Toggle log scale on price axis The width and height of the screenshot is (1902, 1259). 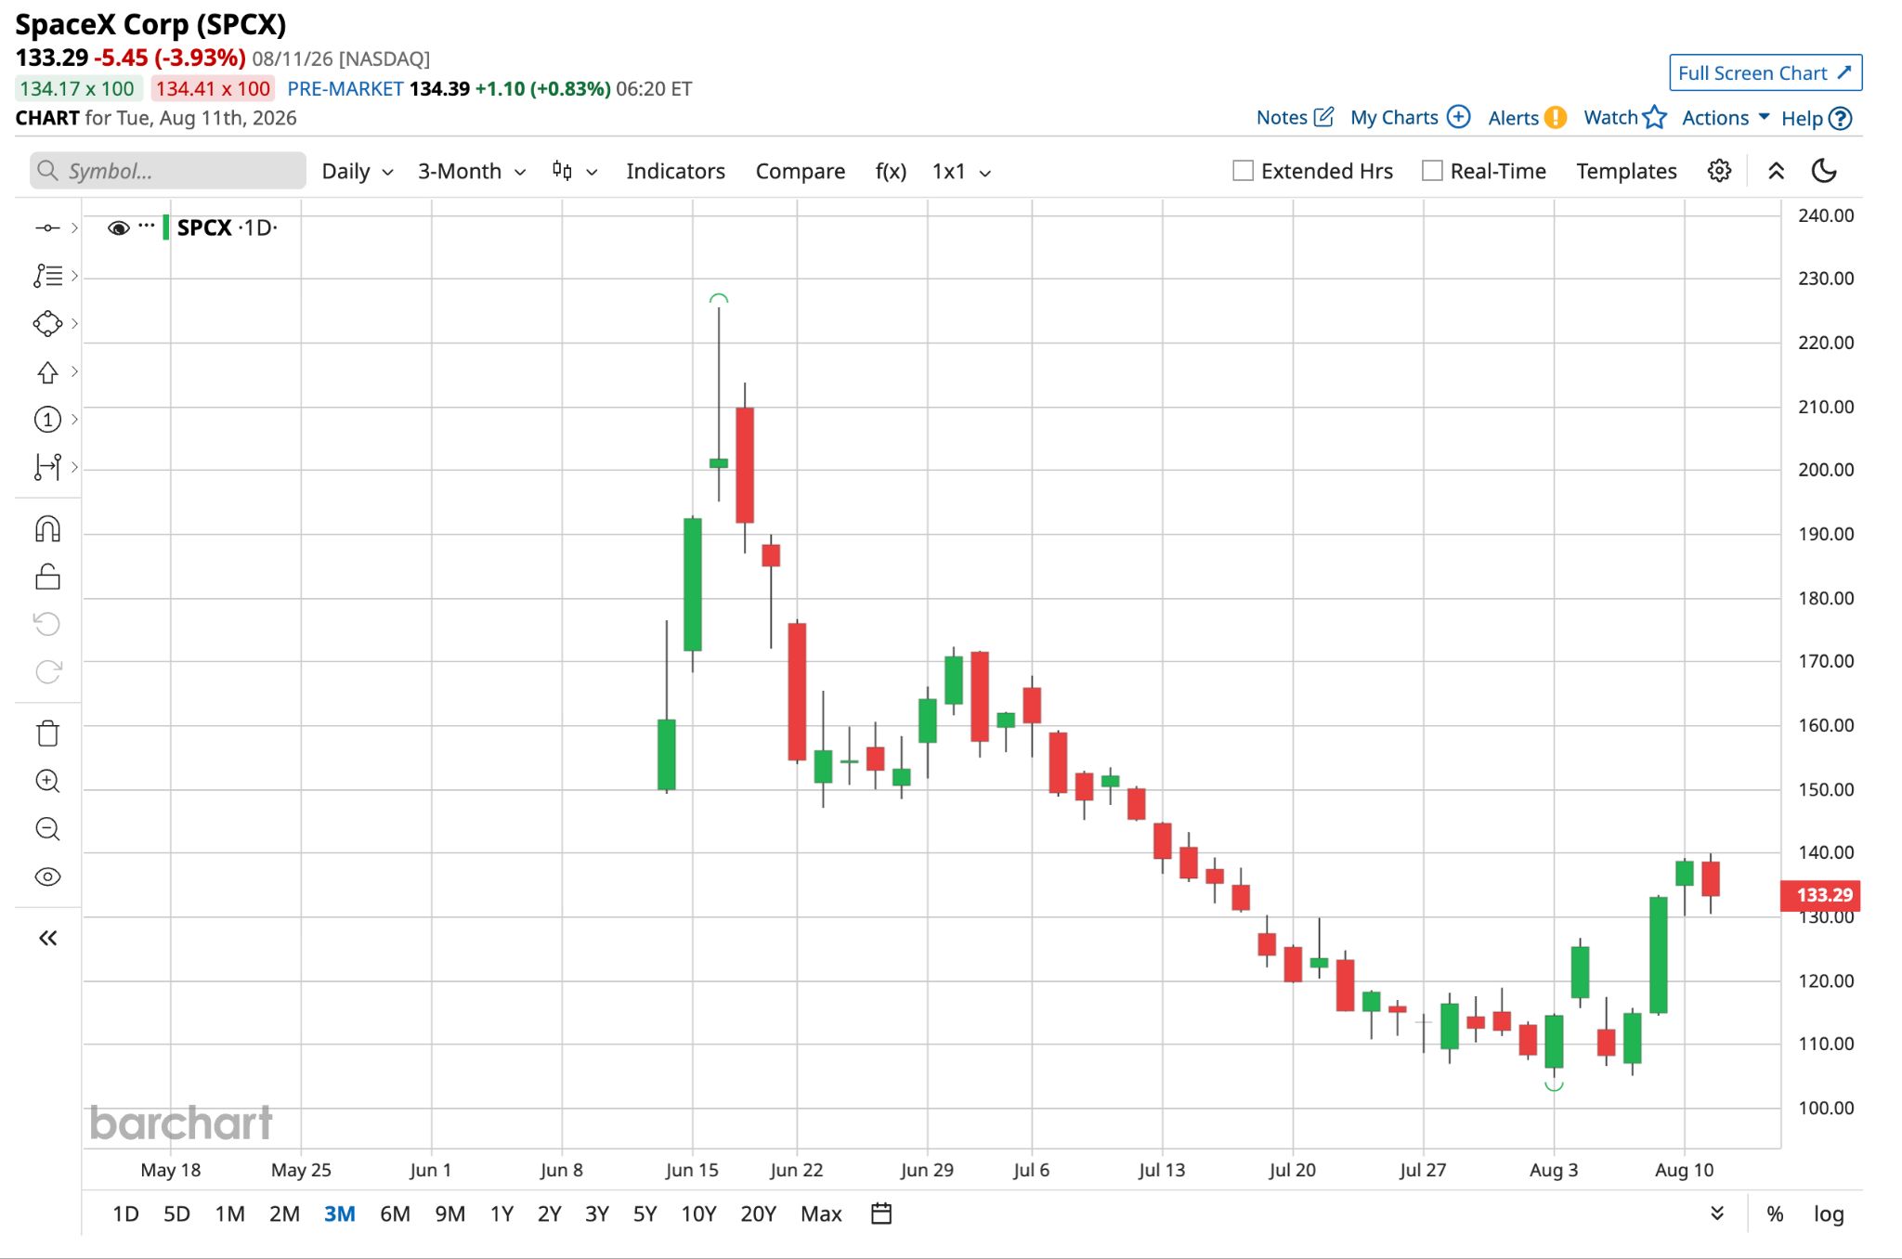coord(1829,1214)
